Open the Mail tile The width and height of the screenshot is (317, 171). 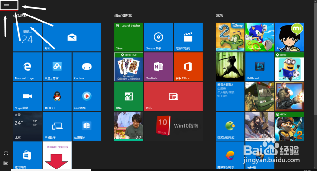(72, 37)
